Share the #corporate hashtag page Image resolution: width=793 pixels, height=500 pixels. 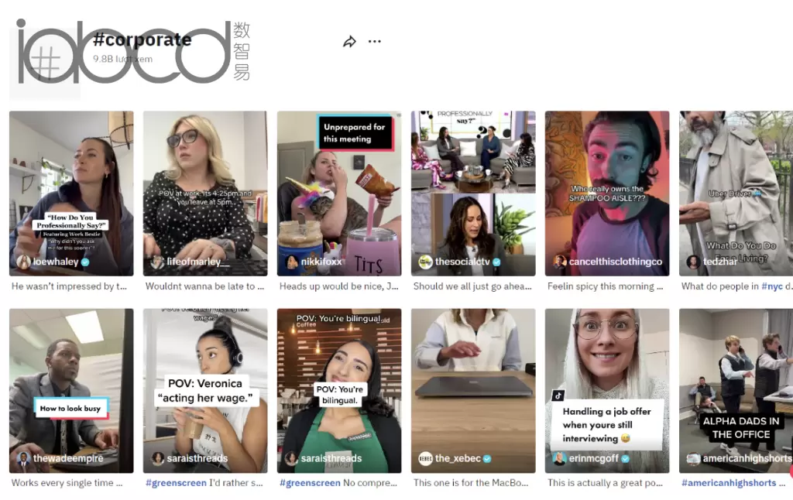[349, 42]
